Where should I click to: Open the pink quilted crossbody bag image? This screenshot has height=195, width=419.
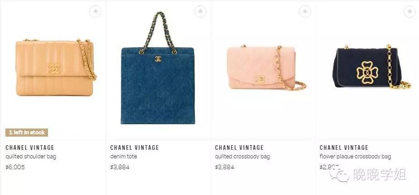pyautogui.click(x=266, y=67)
